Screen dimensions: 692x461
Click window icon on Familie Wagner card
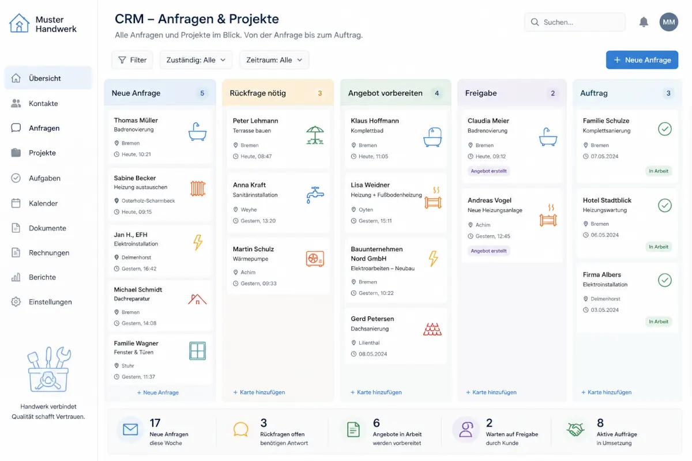pyautogui.click(x=197, y=350)
